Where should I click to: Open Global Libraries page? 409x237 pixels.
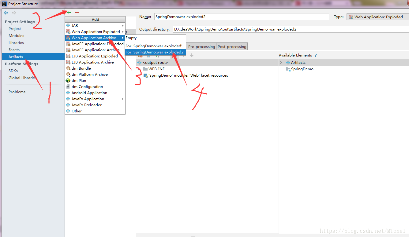tap(22, 78)
